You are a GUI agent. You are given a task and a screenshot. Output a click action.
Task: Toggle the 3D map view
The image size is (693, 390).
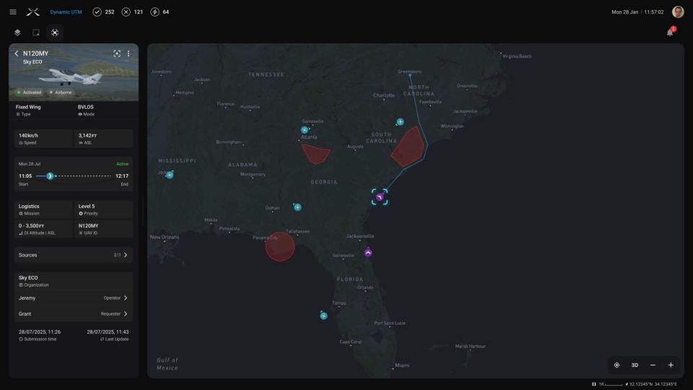coord(635,365)
